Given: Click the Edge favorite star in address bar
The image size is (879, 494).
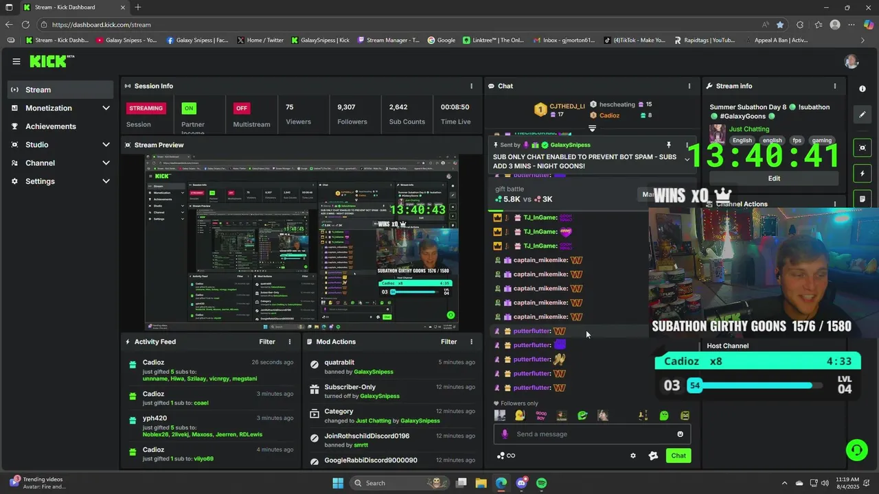Looking at the screenshot, I should [x=780, y=25].
